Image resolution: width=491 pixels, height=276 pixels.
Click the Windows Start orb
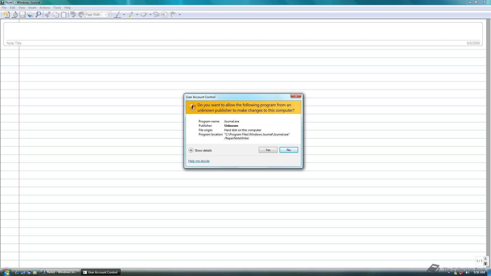point(6,272)
